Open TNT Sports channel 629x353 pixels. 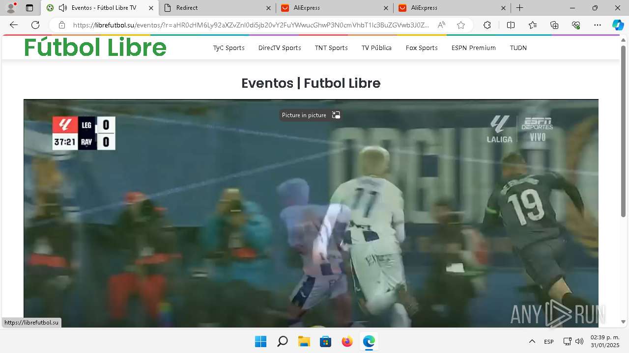(x=331, y=48)
